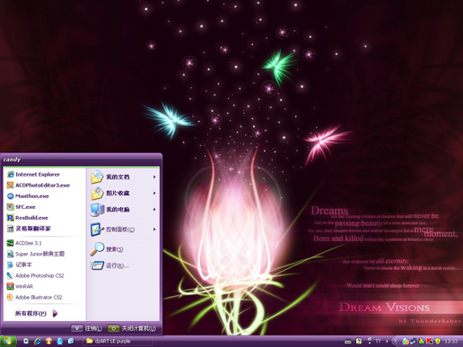The width and height of the screenshot is (463, 347).
Task: Click the system clock showing 13:33
Action: [x=451, y=341]
